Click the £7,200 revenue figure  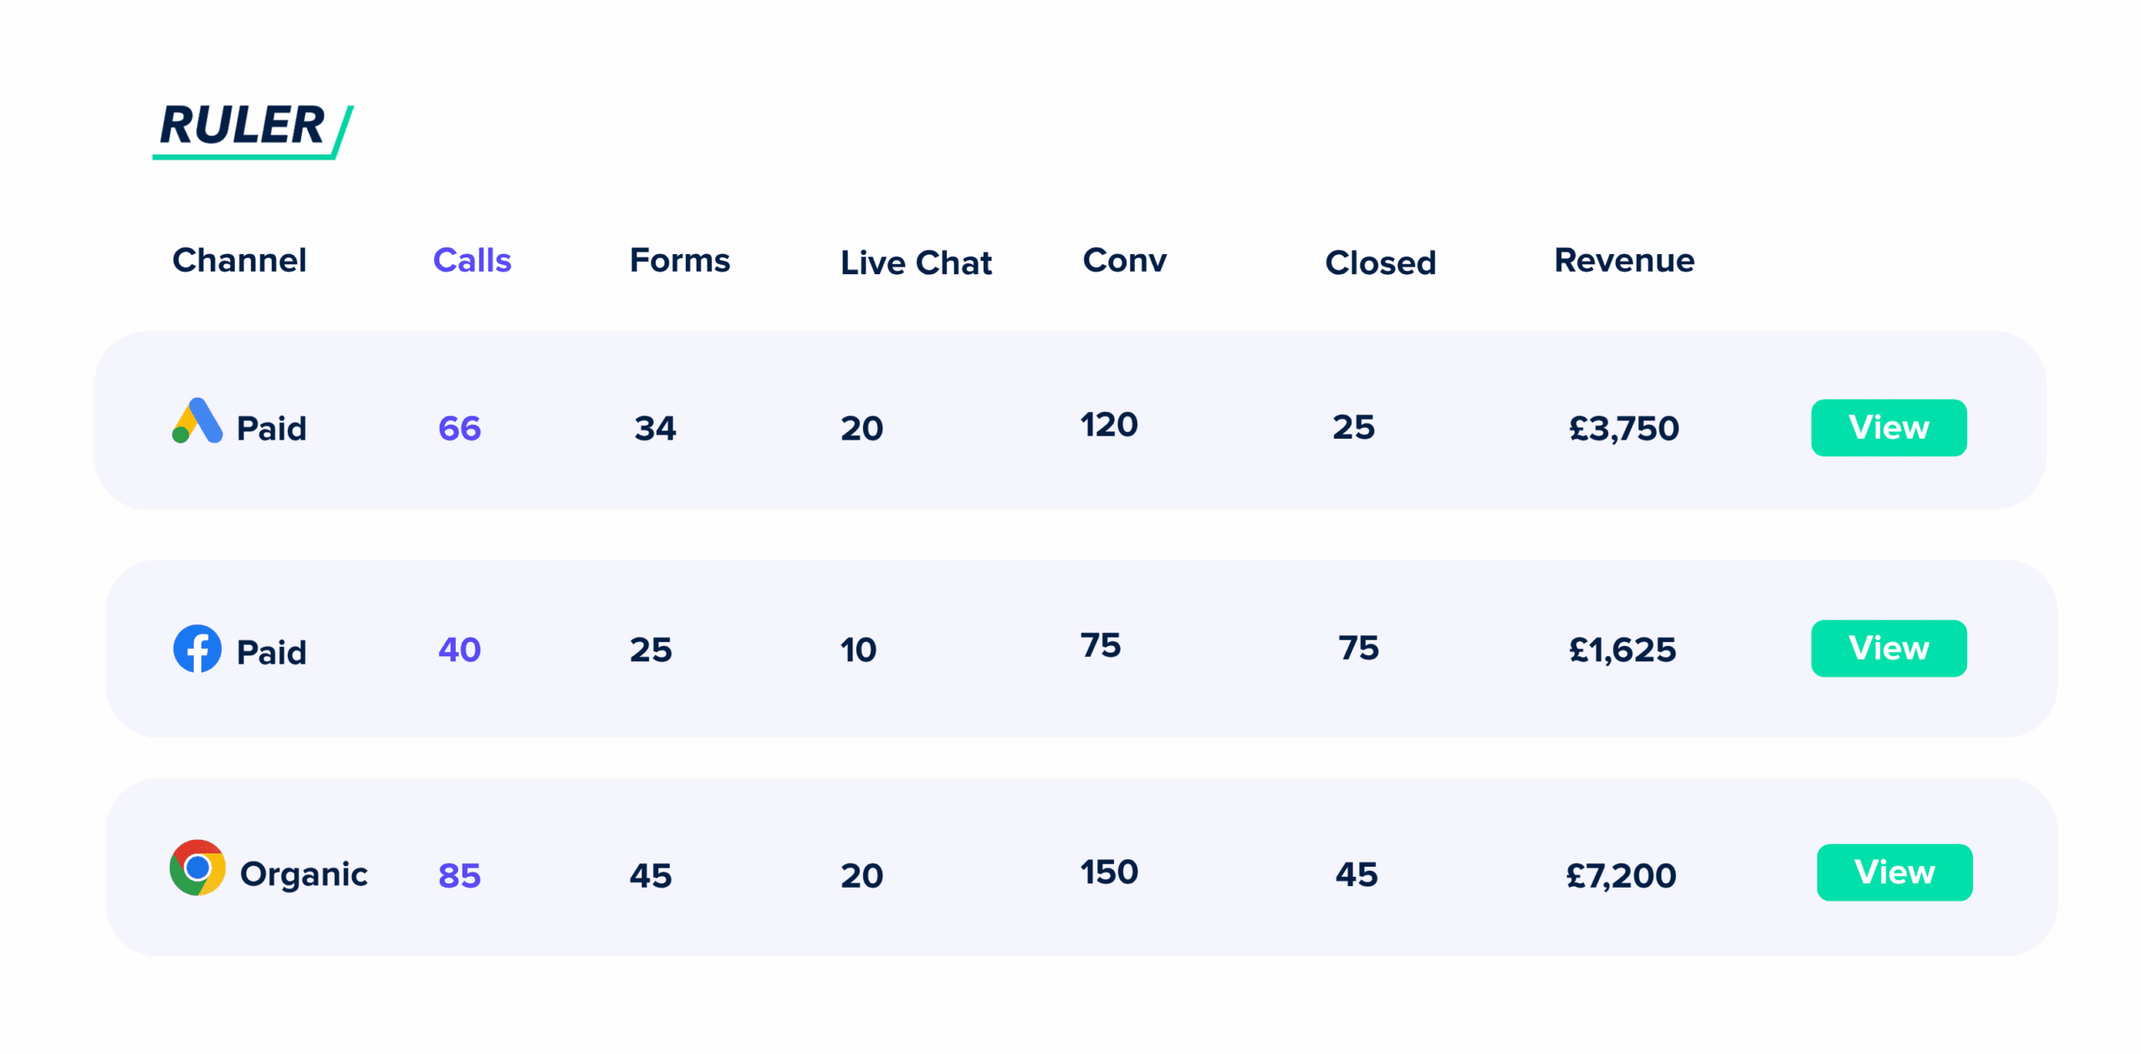tap(1620, 875)
